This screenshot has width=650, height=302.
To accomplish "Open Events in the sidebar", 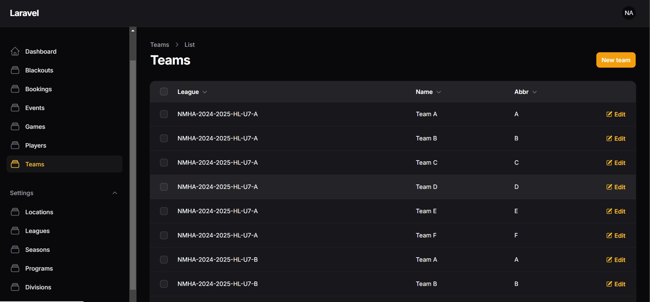I will click(x=35, y=108).
